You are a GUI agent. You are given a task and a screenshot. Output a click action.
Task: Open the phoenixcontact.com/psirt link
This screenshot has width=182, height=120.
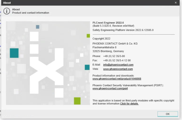110,89
